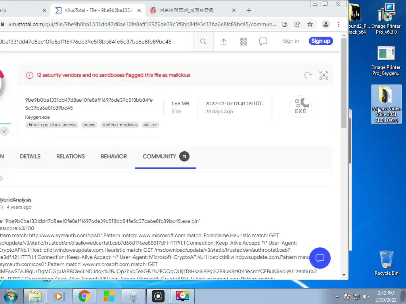Viewport: 406px width, 304px height.
Task: Open Chrome from the taskbar
Action: tap(84, 296)
